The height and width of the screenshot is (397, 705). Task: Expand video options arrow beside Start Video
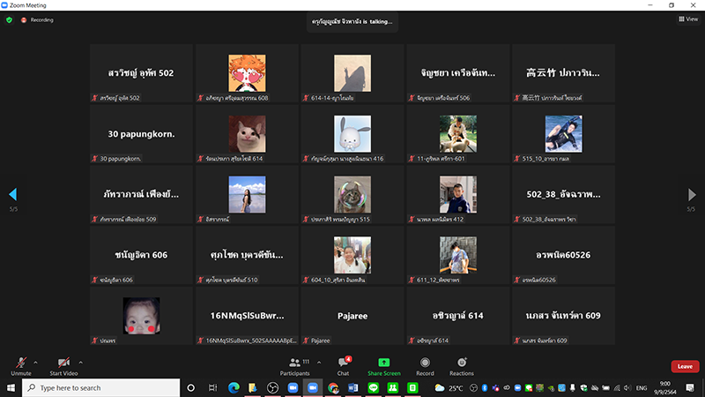click(x=81, y=361)
